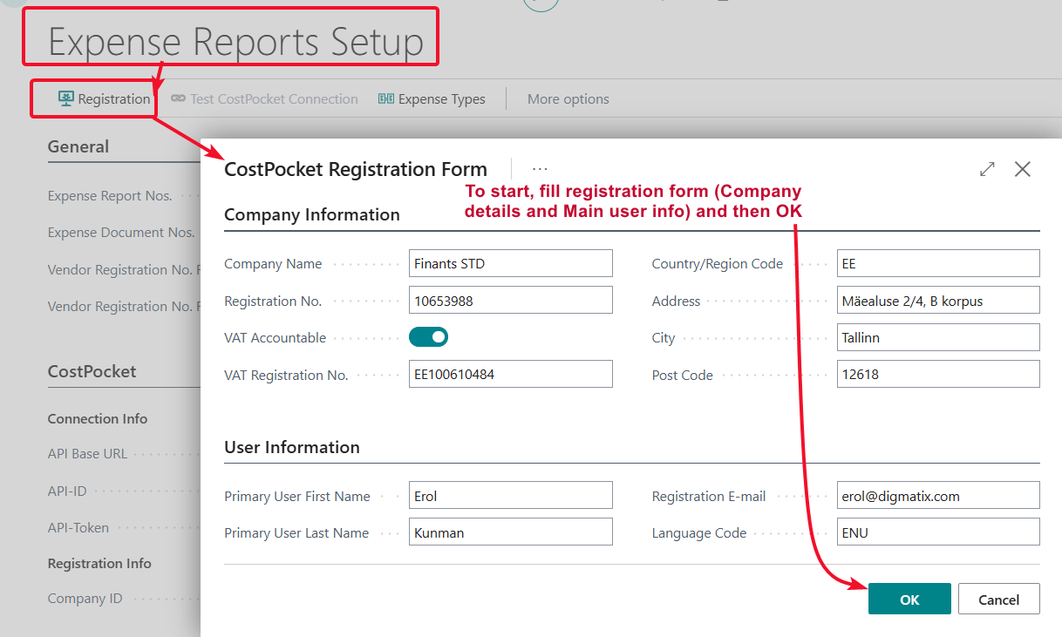Viewport: 1062px width, 637px height.
Task: Click the Connection Info subheading
Action: [x=98, y=418]
